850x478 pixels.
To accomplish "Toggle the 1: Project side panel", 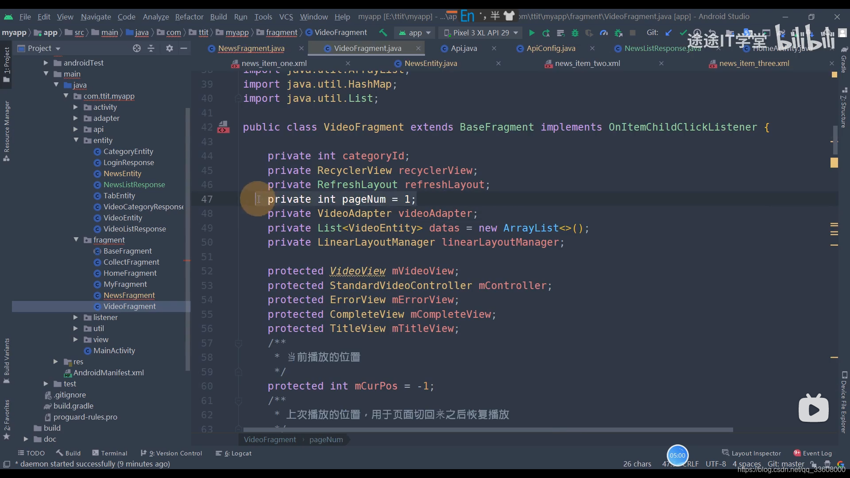I will point(6,64).
